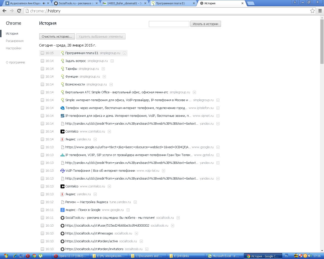The width and height of the screenshot is (324, 259).
Task: Open Расширения in the Chrome sidebar
Action: point(15,41)
